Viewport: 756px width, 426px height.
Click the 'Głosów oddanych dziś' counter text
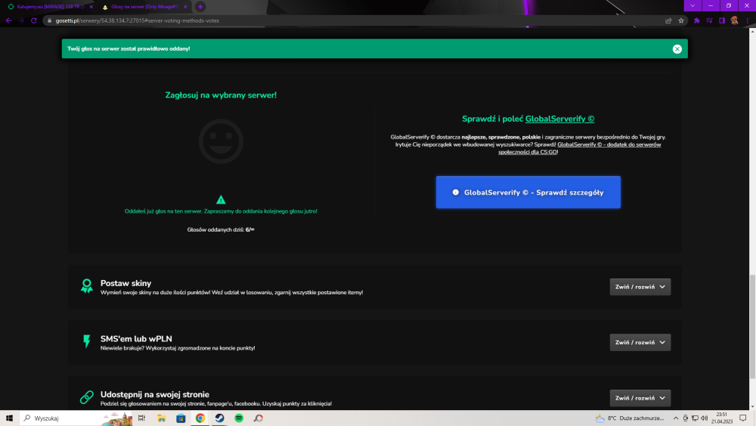(221, 229)
